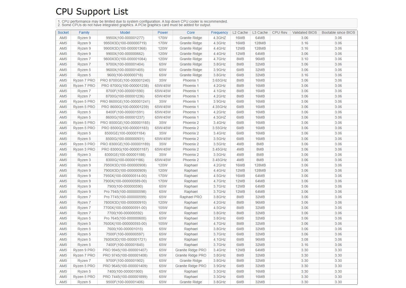Click the L2 Cache column header

pyautogui.click(x=240, y=32)
